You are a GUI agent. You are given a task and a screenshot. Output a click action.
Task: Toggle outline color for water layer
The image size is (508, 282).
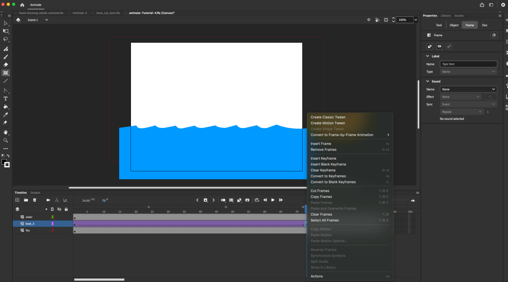53,217
